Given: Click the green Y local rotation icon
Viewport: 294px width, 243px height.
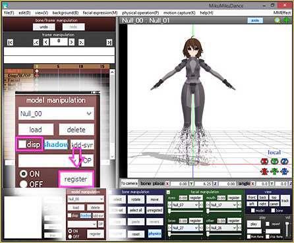Looking at the screenshot, I should pyautogui.click(x=274, y=161).
